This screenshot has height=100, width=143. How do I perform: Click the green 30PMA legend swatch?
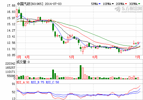click(x=139, y=4)
